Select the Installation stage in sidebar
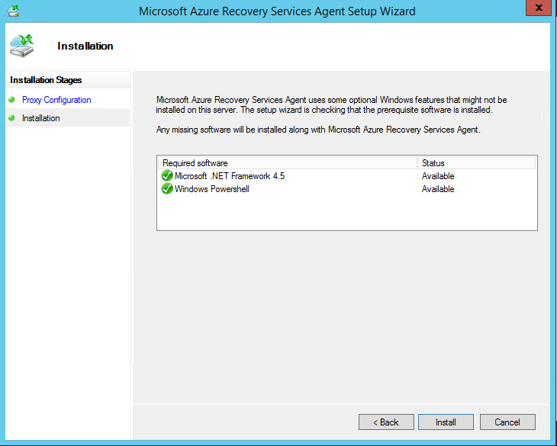Viewport: 557px width, 446px height. [x=41, y=118]
